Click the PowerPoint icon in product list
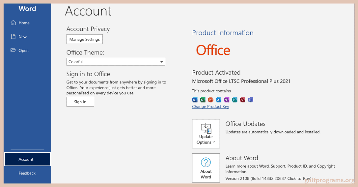This screenshot has width=358, height=187. pos(211,100)
